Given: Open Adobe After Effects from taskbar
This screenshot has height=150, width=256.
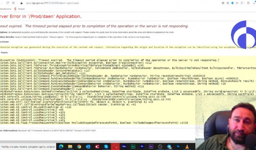Looking at the screenshot, I should coord(151,146).
